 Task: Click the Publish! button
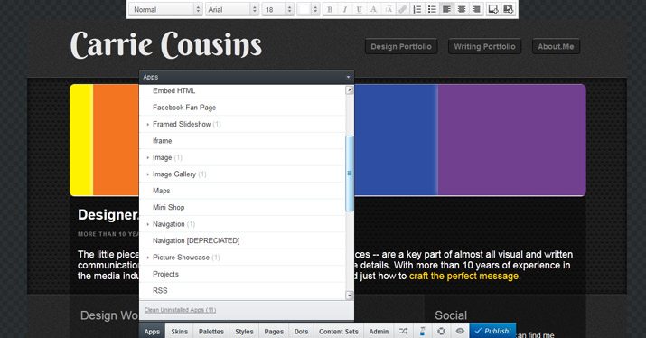coord(492,331)
